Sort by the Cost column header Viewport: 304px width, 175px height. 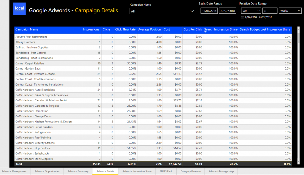click(x=167, y=29)
